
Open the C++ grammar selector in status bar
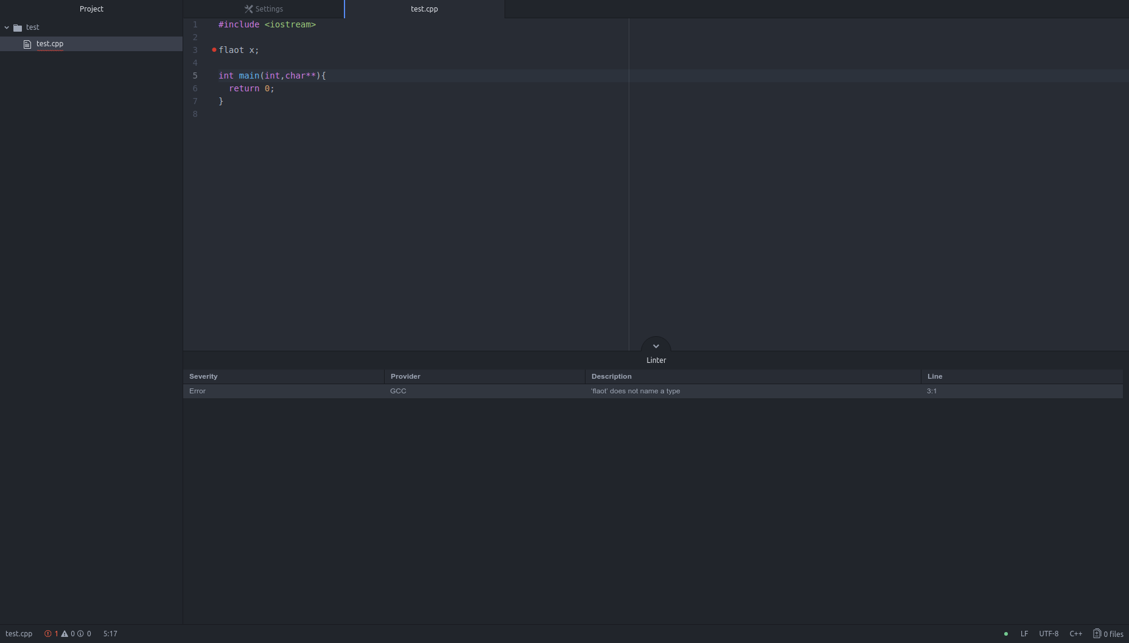(1076, 634)
